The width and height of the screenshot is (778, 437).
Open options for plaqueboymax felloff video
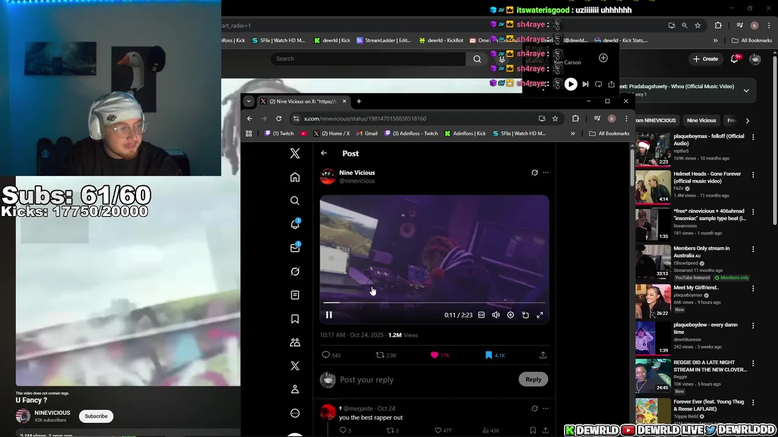(753, 137)
